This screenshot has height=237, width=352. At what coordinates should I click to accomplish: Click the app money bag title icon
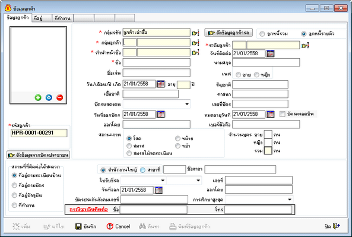8,8
